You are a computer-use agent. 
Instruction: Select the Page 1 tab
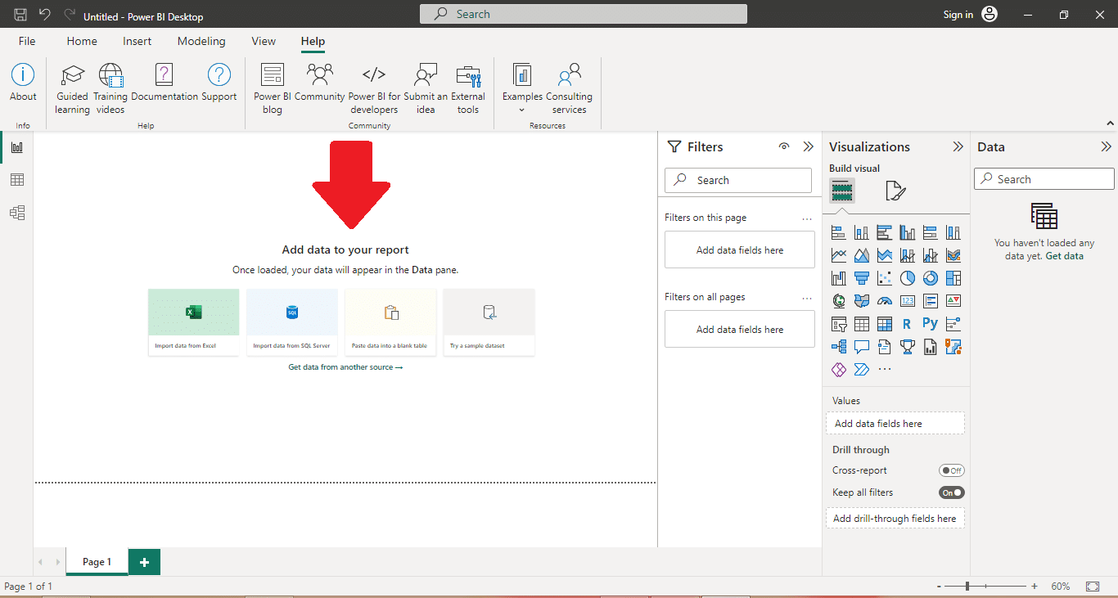pyautogui.click(x=97, y=562)
